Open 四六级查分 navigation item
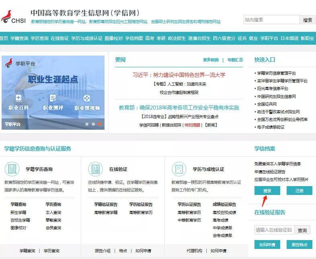This screenshot has width=316, height=259. 224,38
